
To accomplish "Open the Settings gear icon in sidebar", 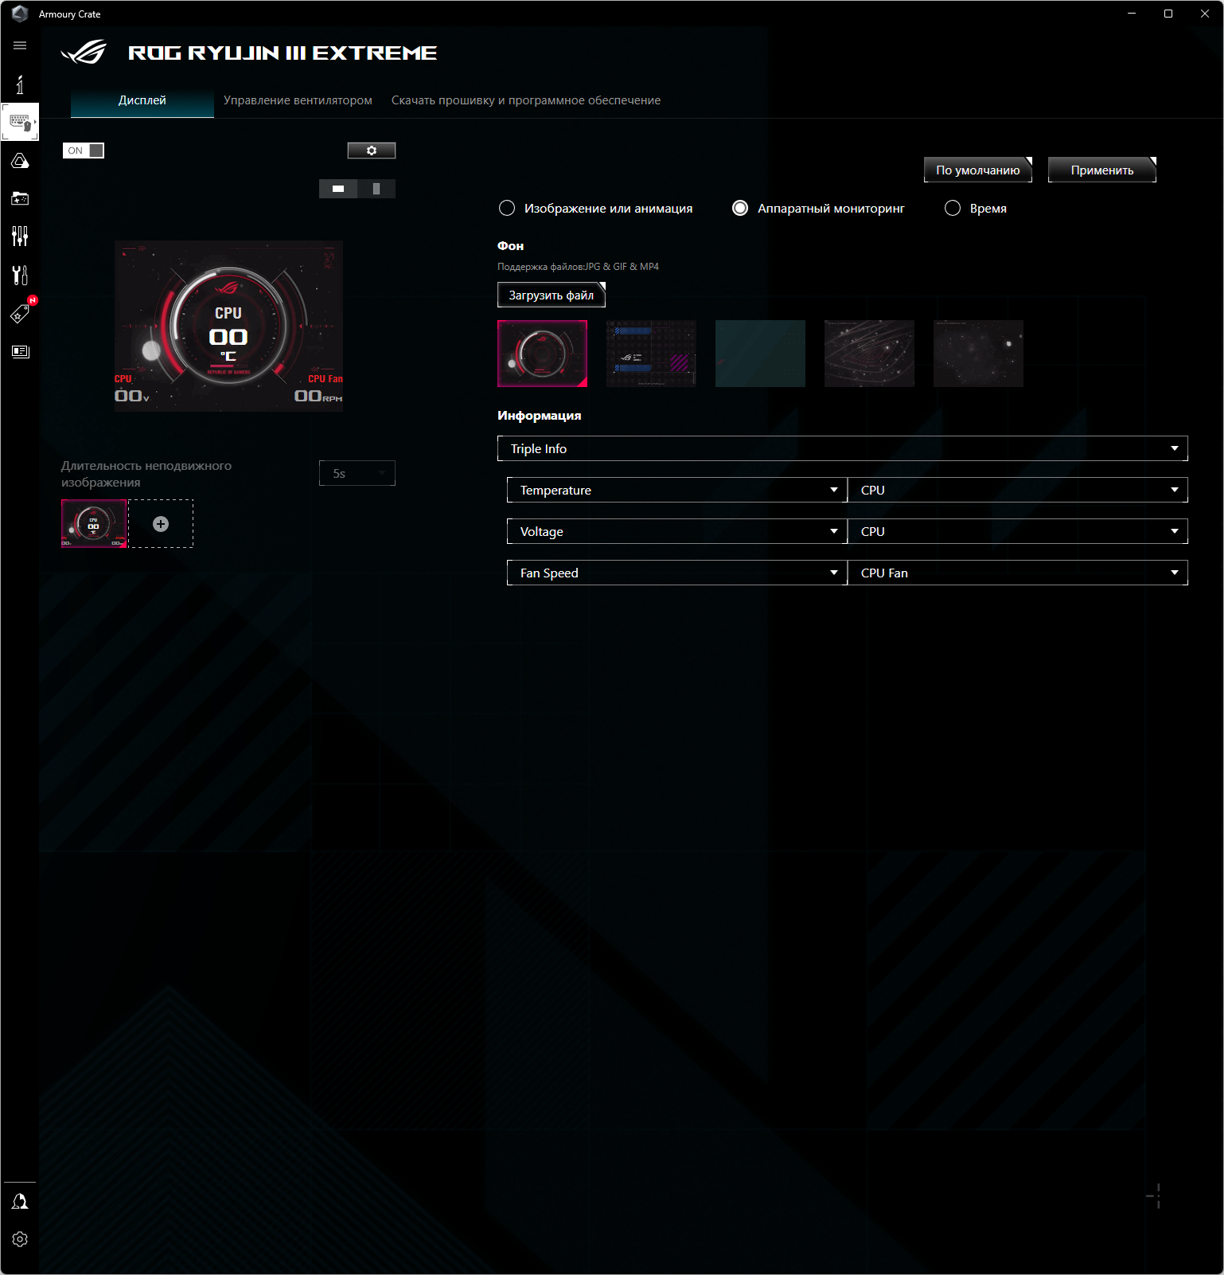I will pos(20,1239).
